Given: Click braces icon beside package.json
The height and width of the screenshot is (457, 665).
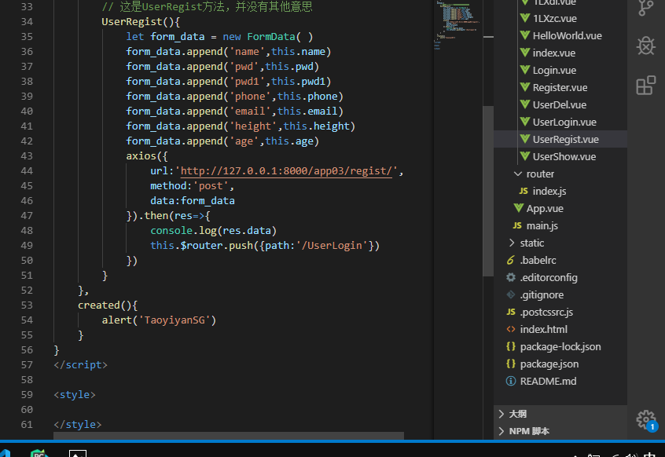Looking at the screenshot, I should pos(511,364).
